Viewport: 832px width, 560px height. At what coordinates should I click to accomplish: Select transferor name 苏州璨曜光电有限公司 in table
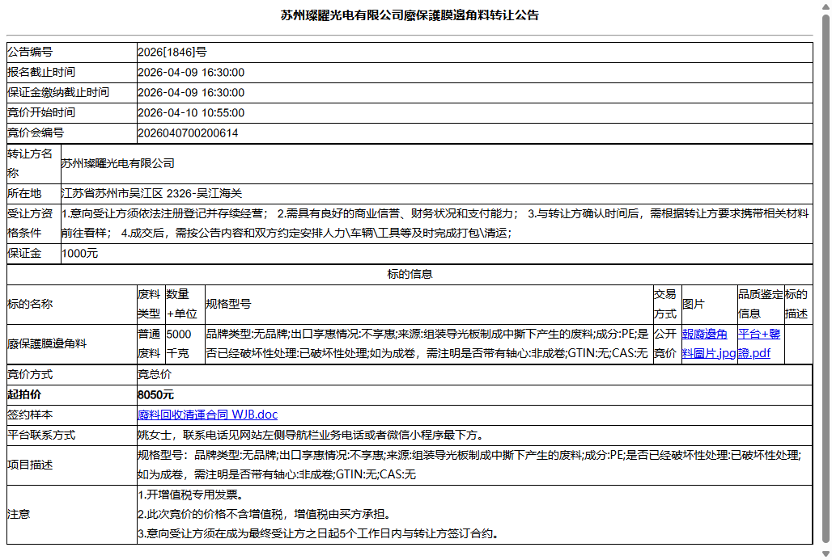click(x=118, y=163)
